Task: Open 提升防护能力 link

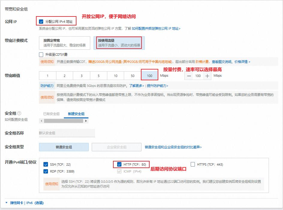Action: pyautogui.click(x=157, y=86)
